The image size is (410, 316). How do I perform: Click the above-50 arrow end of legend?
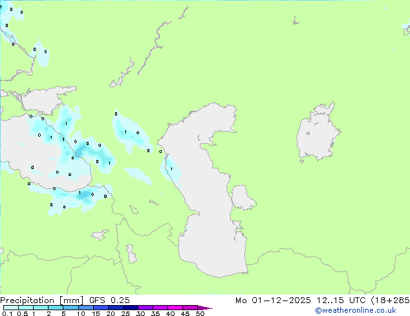(x=205, y=308)
